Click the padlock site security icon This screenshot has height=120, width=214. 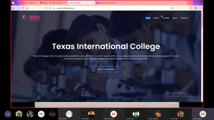coord(50,8)
